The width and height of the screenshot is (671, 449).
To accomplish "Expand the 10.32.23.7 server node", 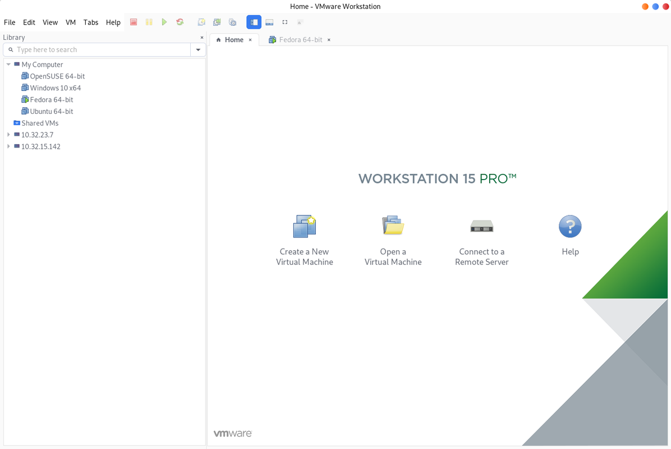I will coord(8,134).
